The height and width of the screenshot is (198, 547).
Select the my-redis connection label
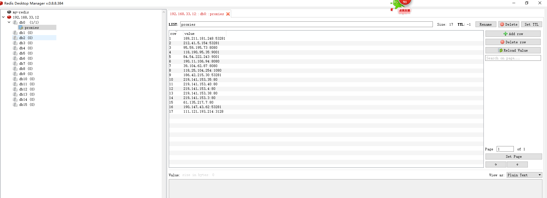tap(21, 12)
